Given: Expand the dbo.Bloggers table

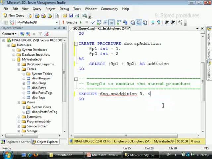Looking at the screenshot, I should click(24, 79).
